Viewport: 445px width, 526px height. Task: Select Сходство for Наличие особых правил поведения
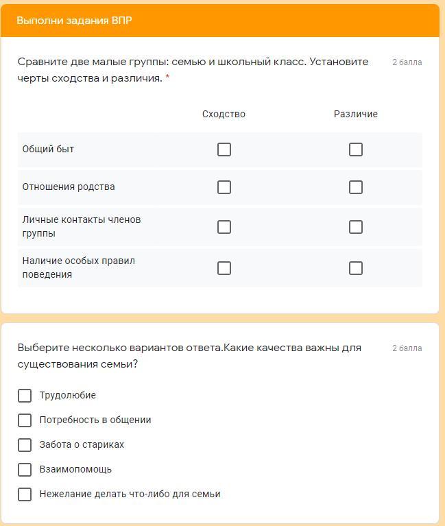tap(224, 268)
